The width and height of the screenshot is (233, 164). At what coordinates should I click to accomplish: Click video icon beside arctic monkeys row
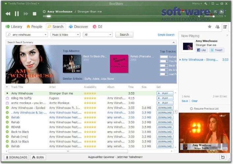click(7, 103)
